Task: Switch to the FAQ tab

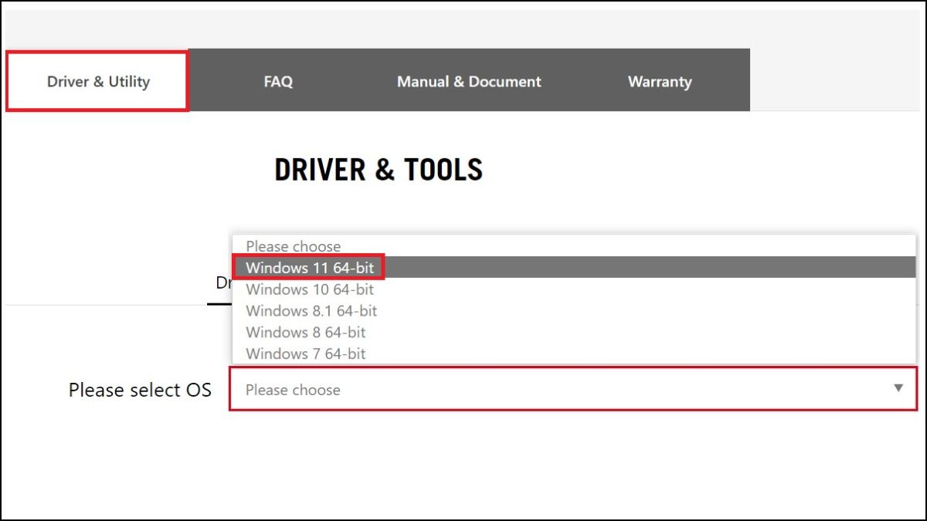Action: [x=278, y=81]
